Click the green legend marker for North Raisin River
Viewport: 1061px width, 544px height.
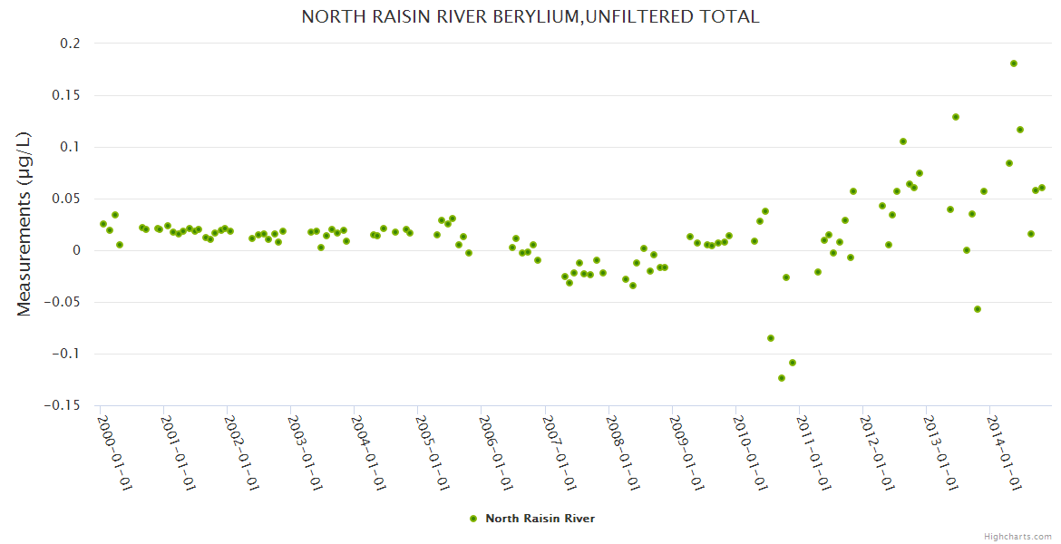(x=473, y=519)
